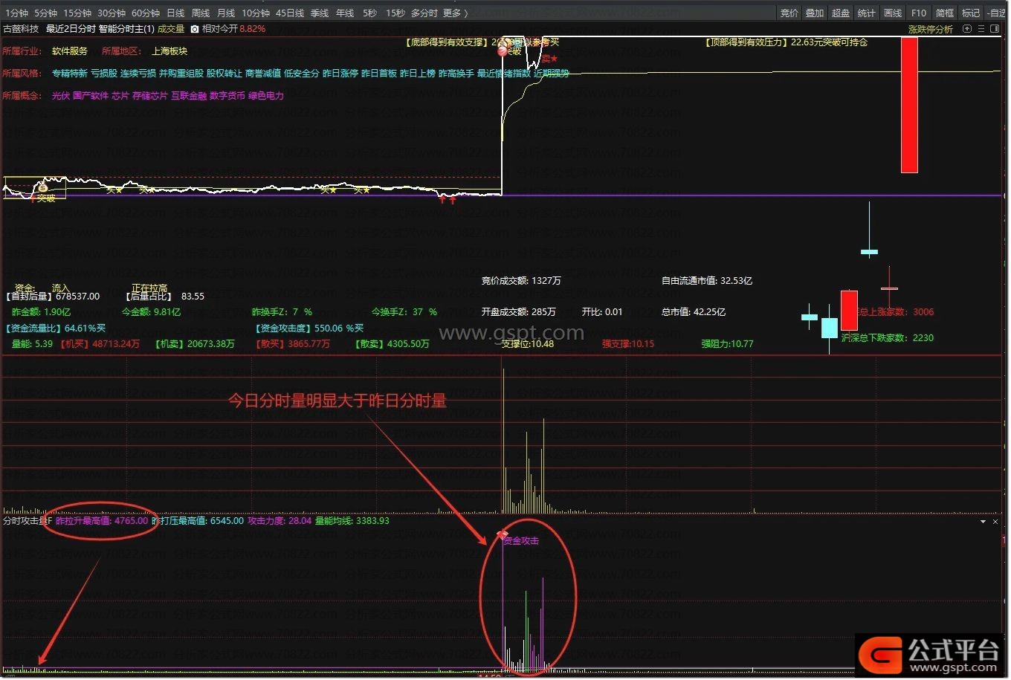Screen dimensions: 1011x680
Task: Expand the 更多 periods menu
Action: [455, 13]
